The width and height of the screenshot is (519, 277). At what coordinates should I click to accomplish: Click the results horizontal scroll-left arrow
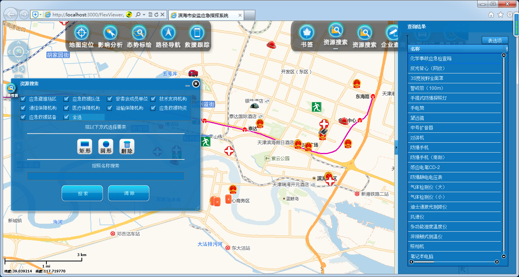(411, 262)
